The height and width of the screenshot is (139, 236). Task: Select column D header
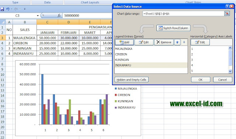point(69,22)
